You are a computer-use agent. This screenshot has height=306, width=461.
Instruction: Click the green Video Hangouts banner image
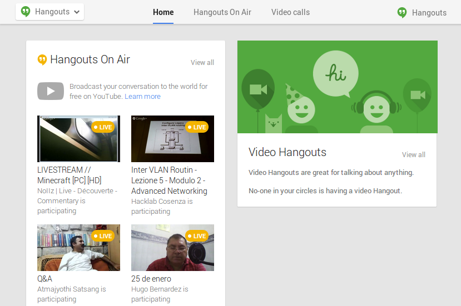pos(338,87)
